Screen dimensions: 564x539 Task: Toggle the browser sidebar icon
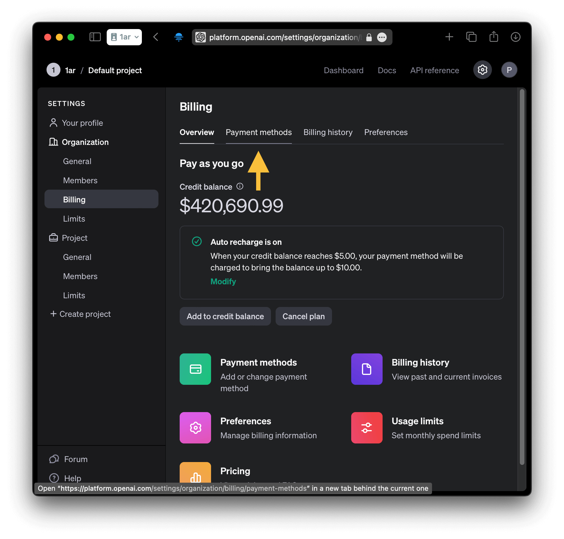(x=95, y=37)
